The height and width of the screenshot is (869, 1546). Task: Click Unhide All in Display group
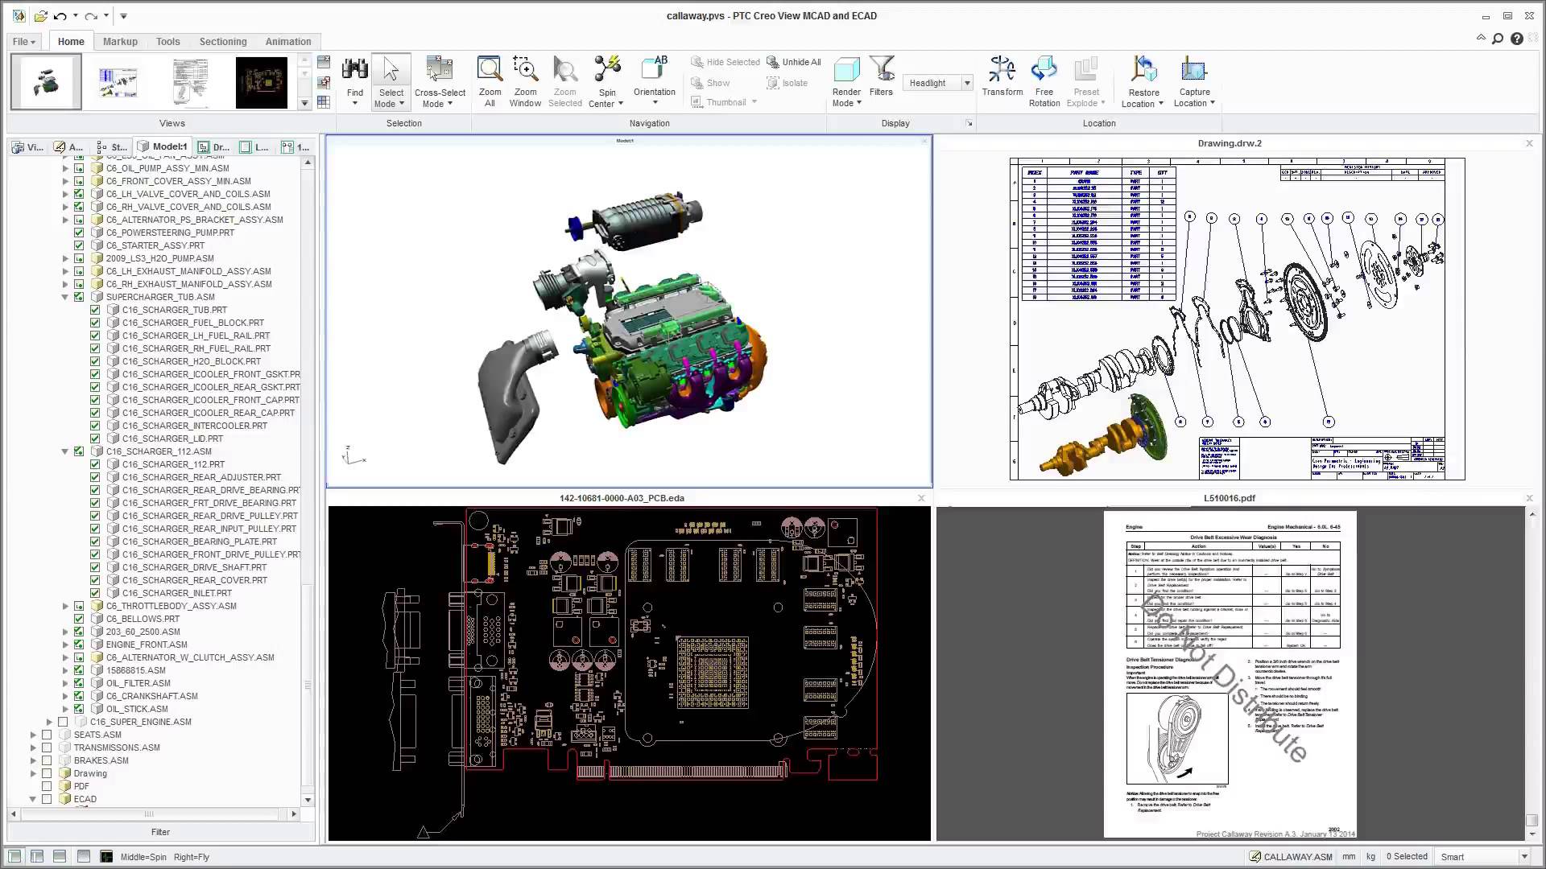794,62
